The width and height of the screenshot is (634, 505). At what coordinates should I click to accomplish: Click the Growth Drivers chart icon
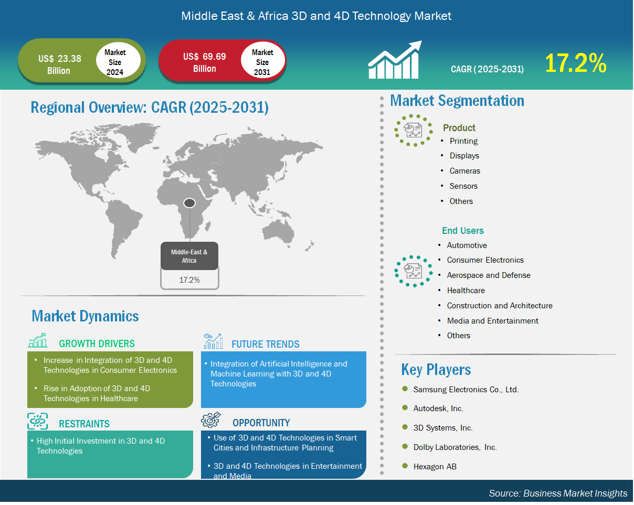[37, 341]
